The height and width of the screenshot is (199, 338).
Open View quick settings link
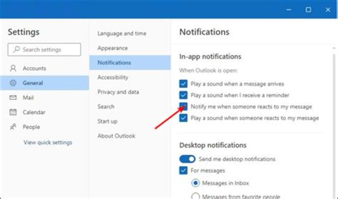(x=48, y=142)
